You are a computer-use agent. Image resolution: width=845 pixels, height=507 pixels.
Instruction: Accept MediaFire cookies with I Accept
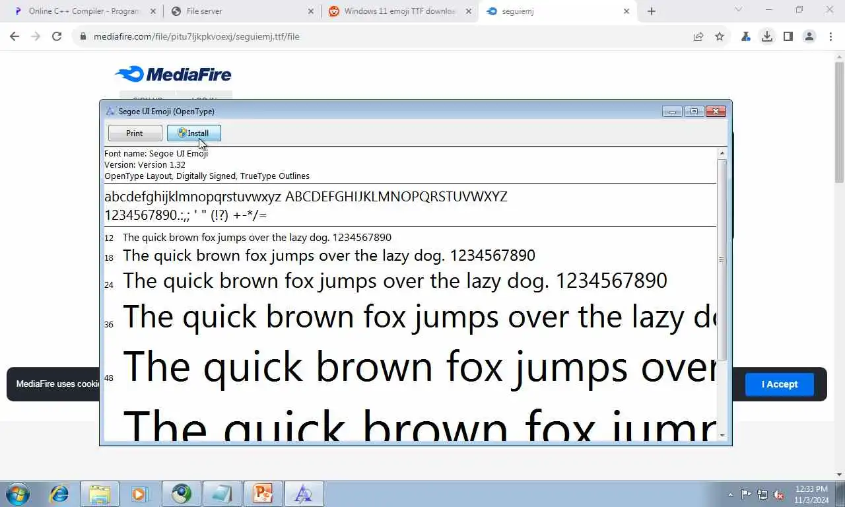pos(780,384)
